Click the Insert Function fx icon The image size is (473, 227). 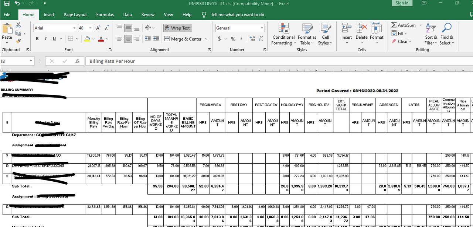[x=77, y=61]
